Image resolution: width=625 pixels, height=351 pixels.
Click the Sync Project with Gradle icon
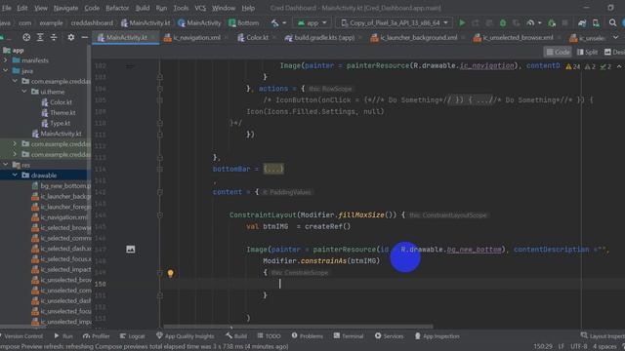click(582, 23)
